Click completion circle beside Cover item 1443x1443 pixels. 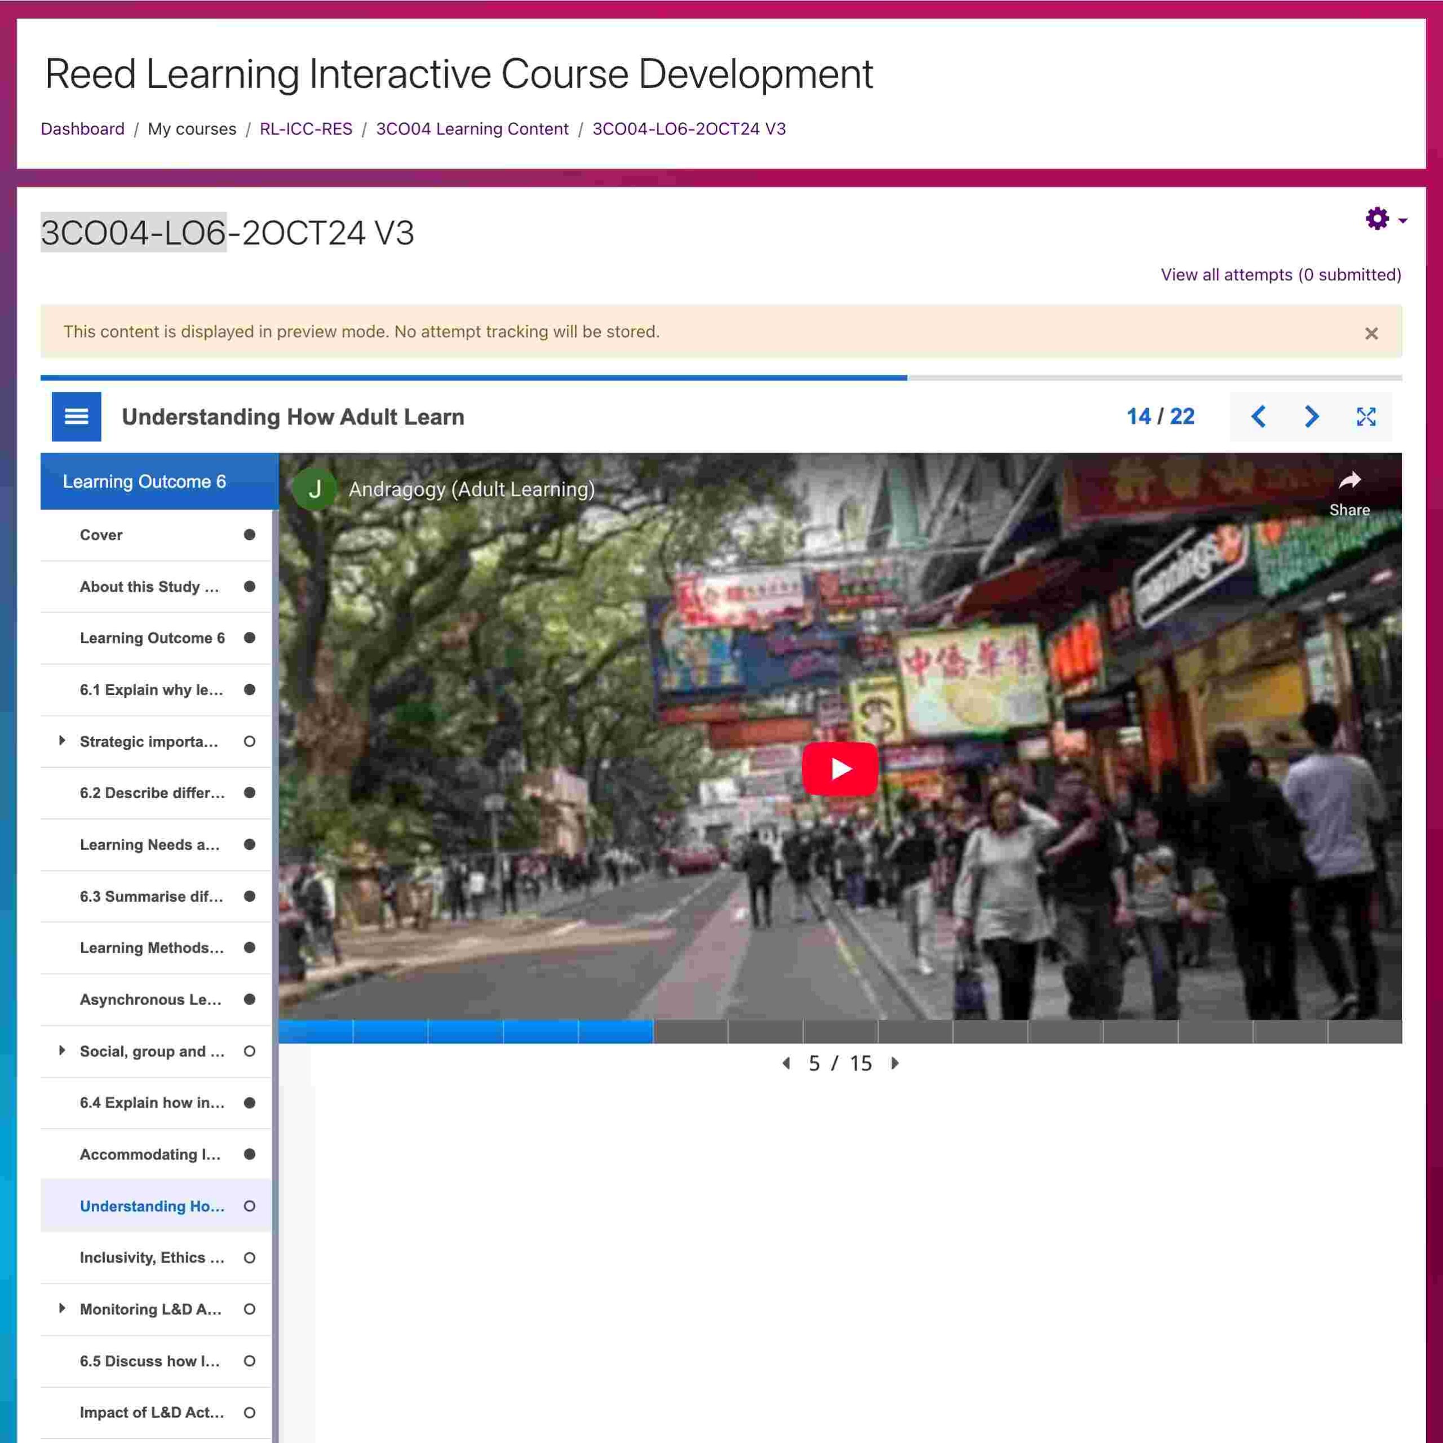[250, 535]
